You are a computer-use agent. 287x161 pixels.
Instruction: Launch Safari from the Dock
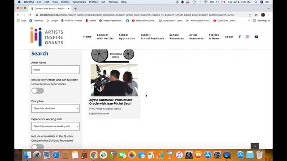tap(56, 155)
